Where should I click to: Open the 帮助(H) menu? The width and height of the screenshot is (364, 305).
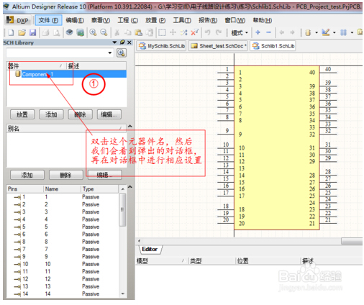263,20
